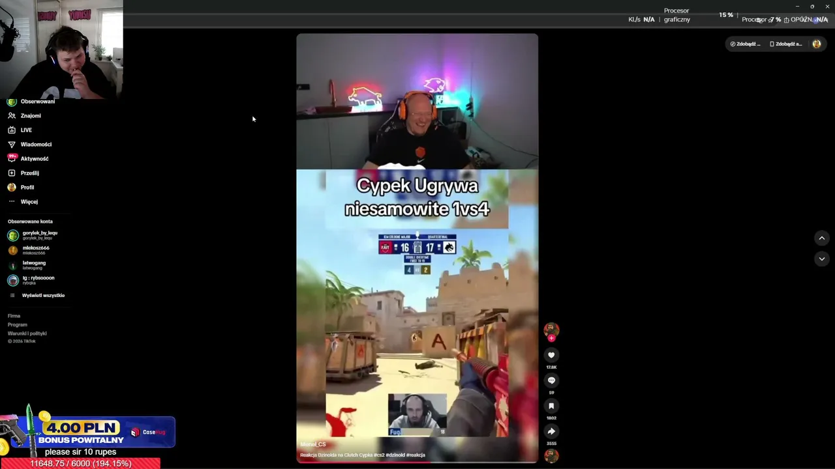Save video with bookmark icon

(551, 406)
